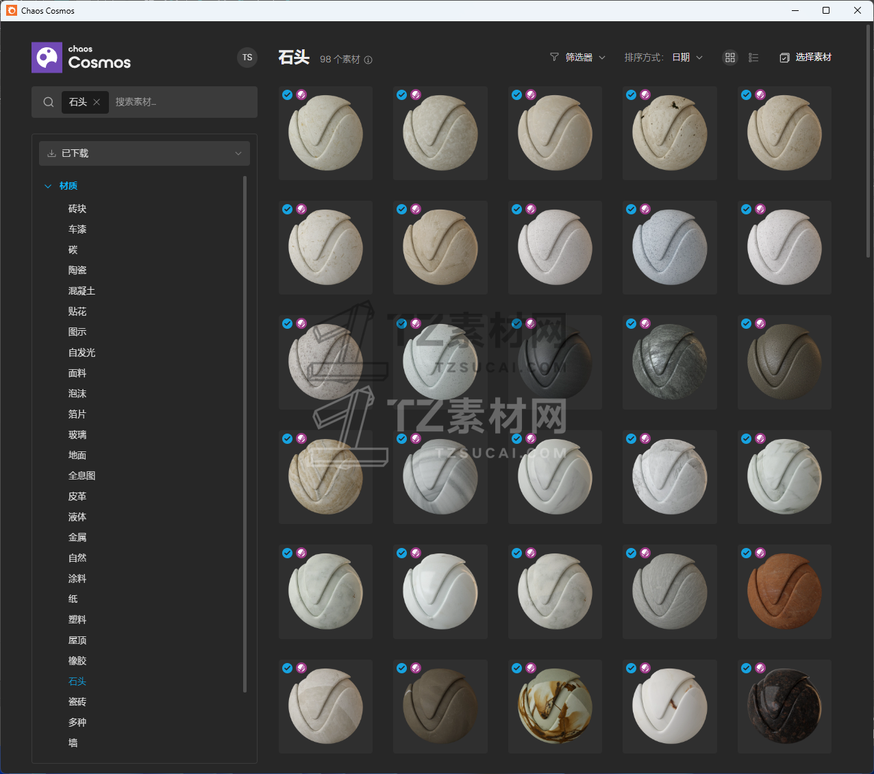Select the 图示 category

[77, 332]
